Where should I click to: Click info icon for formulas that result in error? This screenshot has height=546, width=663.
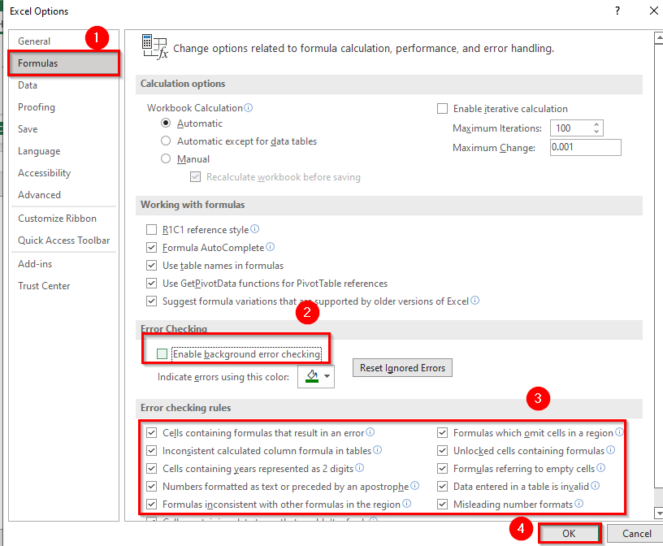point(370,431)
